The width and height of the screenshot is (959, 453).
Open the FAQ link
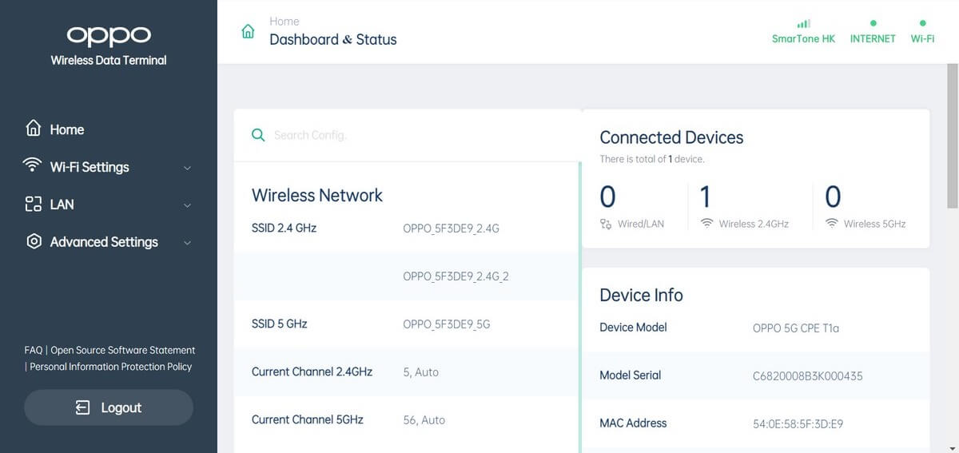(34, 350)
